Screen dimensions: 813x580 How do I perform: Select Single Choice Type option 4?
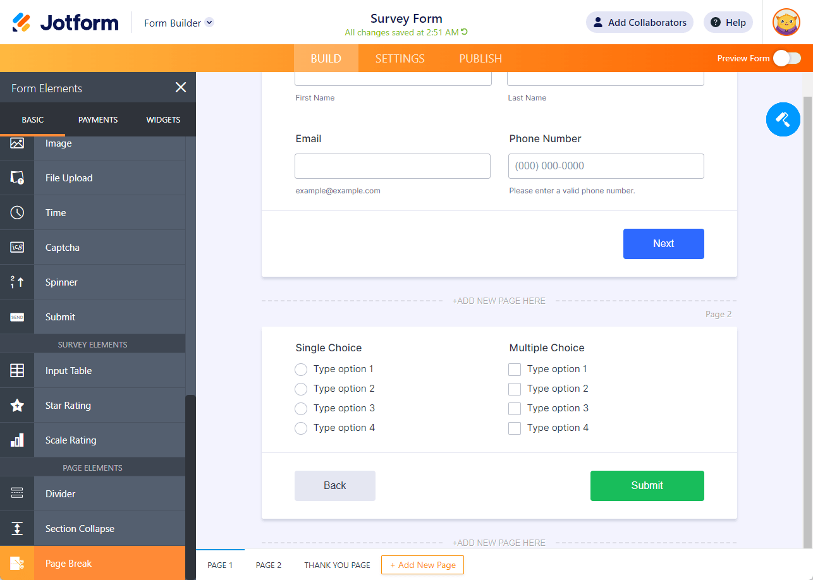(301, 428)
